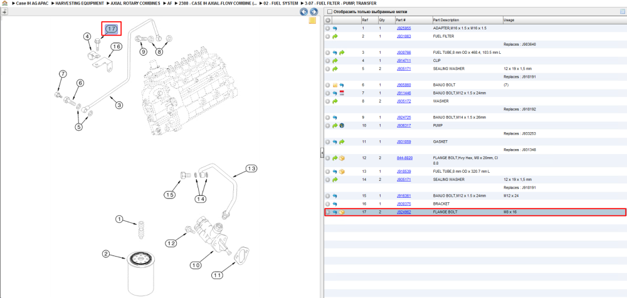Select callout 16 bracket in diagram

point(116,47)
